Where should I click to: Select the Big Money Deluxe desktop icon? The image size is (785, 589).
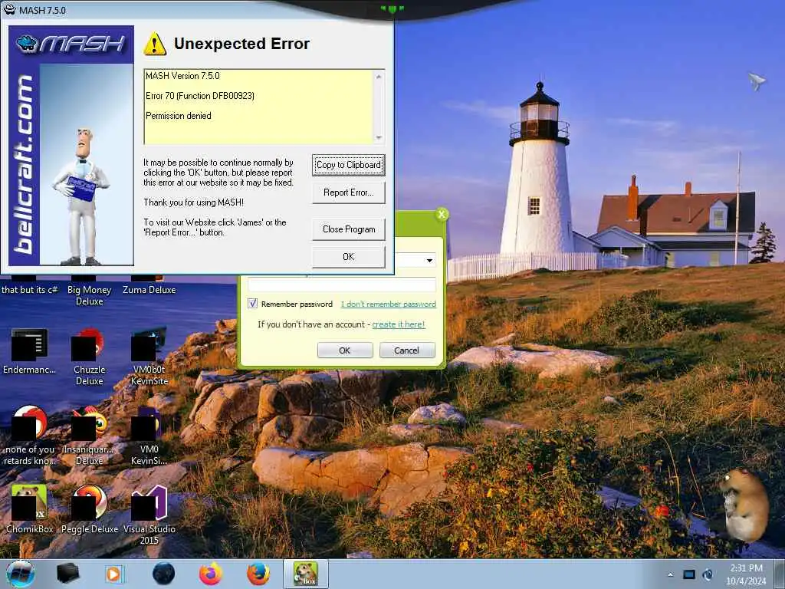[x=89, y=291]
